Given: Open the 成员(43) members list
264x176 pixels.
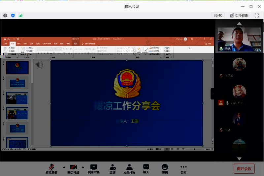Looking at the screenshot, I should tap(129, 169).
